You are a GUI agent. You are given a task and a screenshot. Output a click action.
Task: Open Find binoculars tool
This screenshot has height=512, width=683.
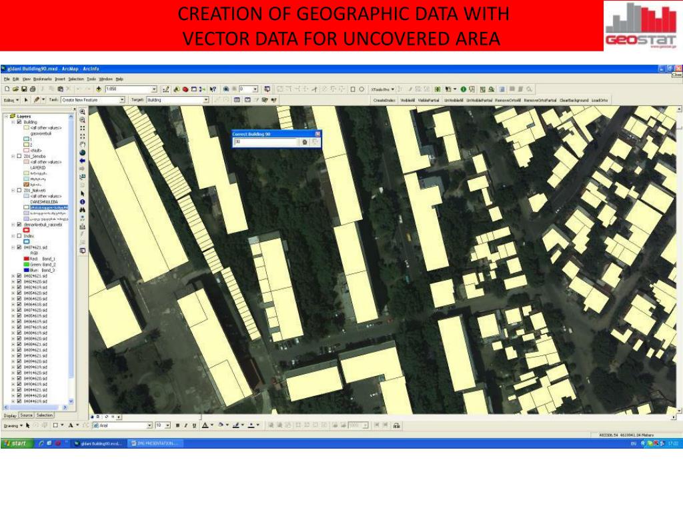click(82, 210)
